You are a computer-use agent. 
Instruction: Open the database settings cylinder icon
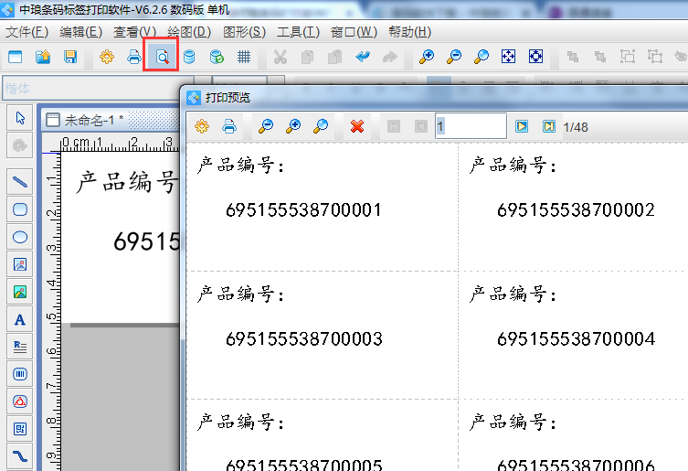click(189, 57)
